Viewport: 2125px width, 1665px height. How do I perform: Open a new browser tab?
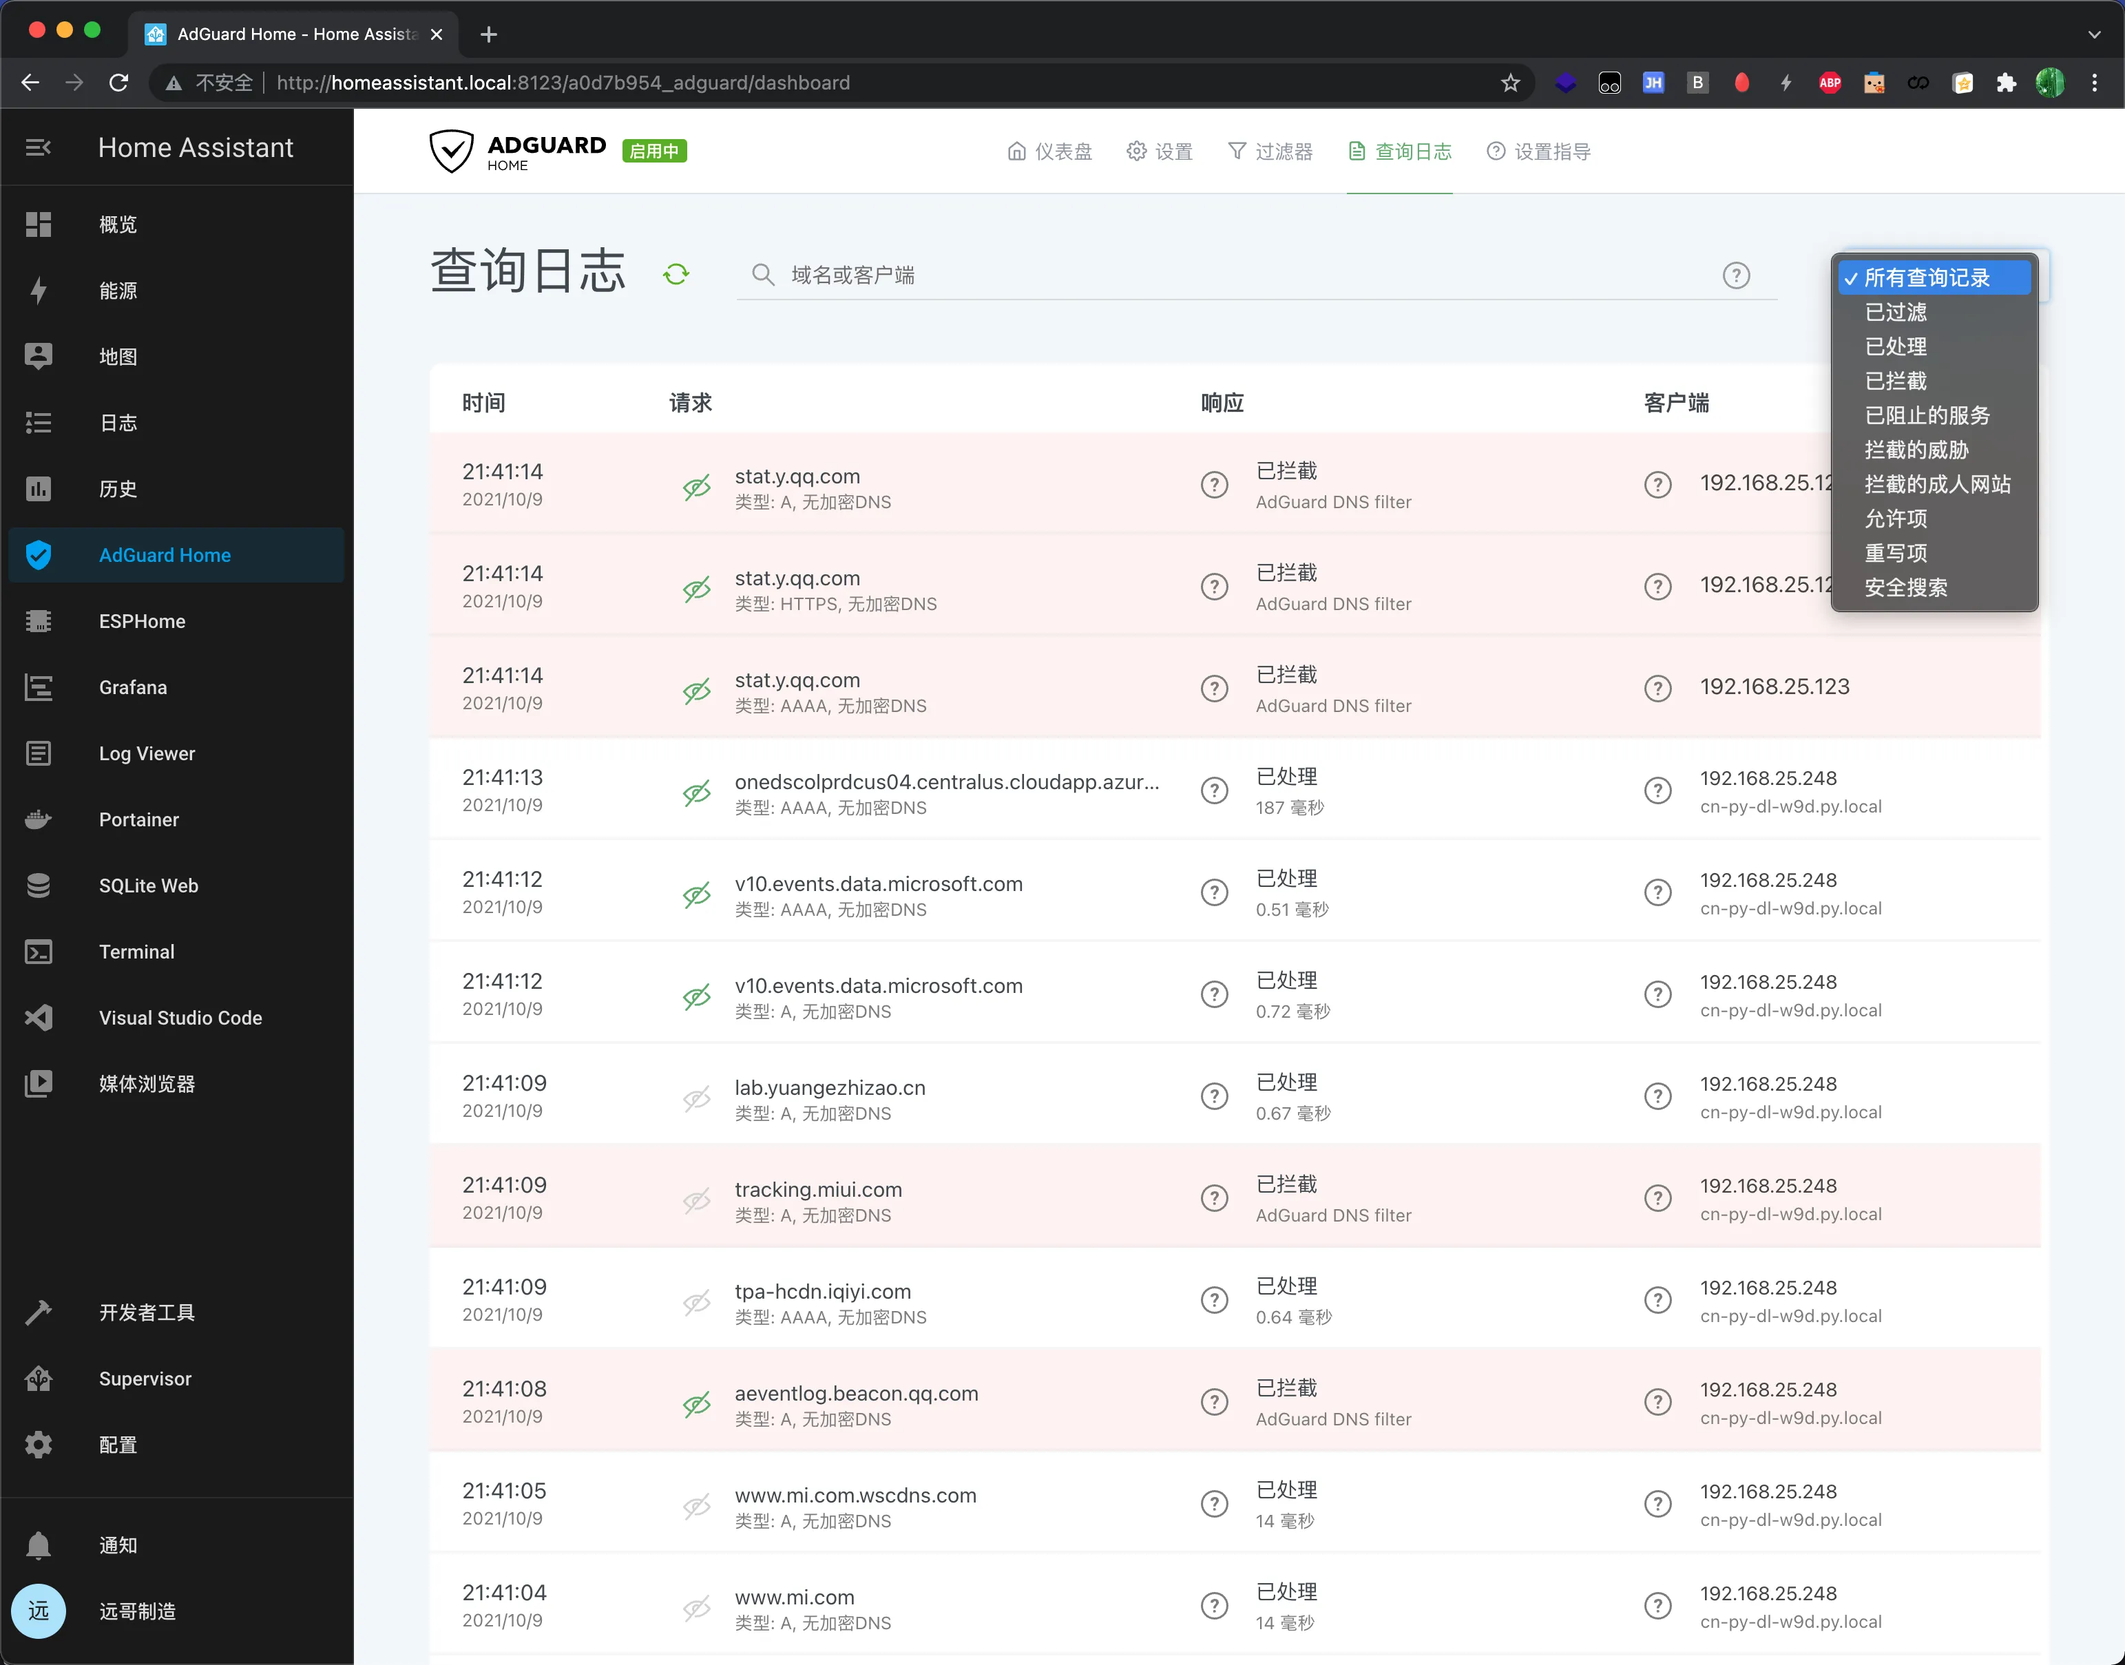tap(490, 34)
